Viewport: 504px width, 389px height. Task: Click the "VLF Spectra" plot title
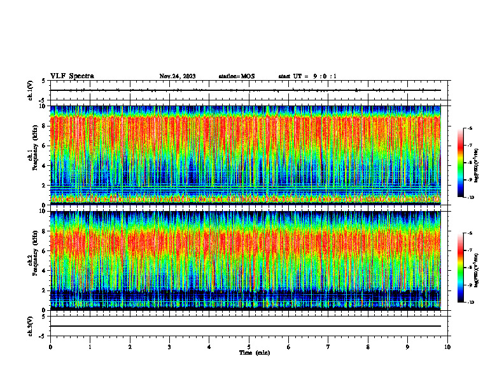pos(72,76)
